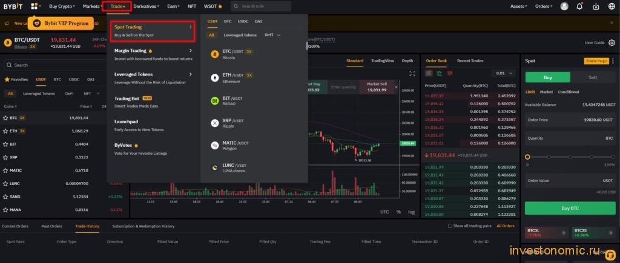Open the user profile avatar
Screen dimensions: 620x263
(564, 6)
